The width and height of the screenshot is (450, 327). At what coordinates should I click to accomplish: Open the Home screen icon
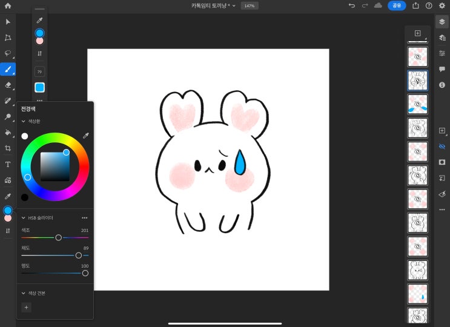click(8, 5)
